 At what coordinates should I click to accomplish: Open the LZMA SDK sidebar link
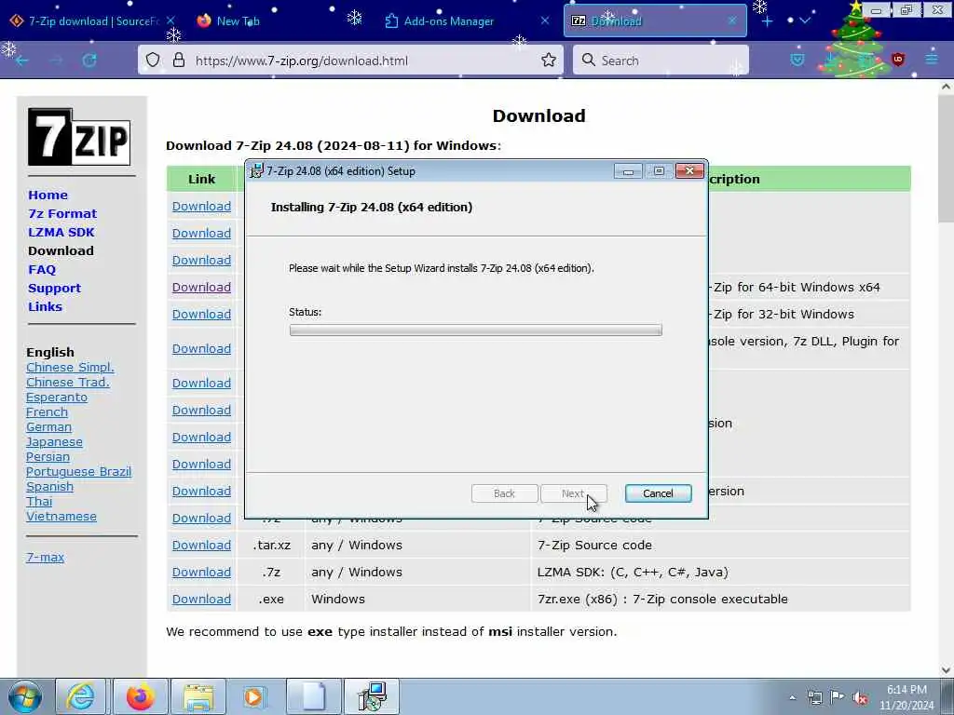[x=61, y=232]
